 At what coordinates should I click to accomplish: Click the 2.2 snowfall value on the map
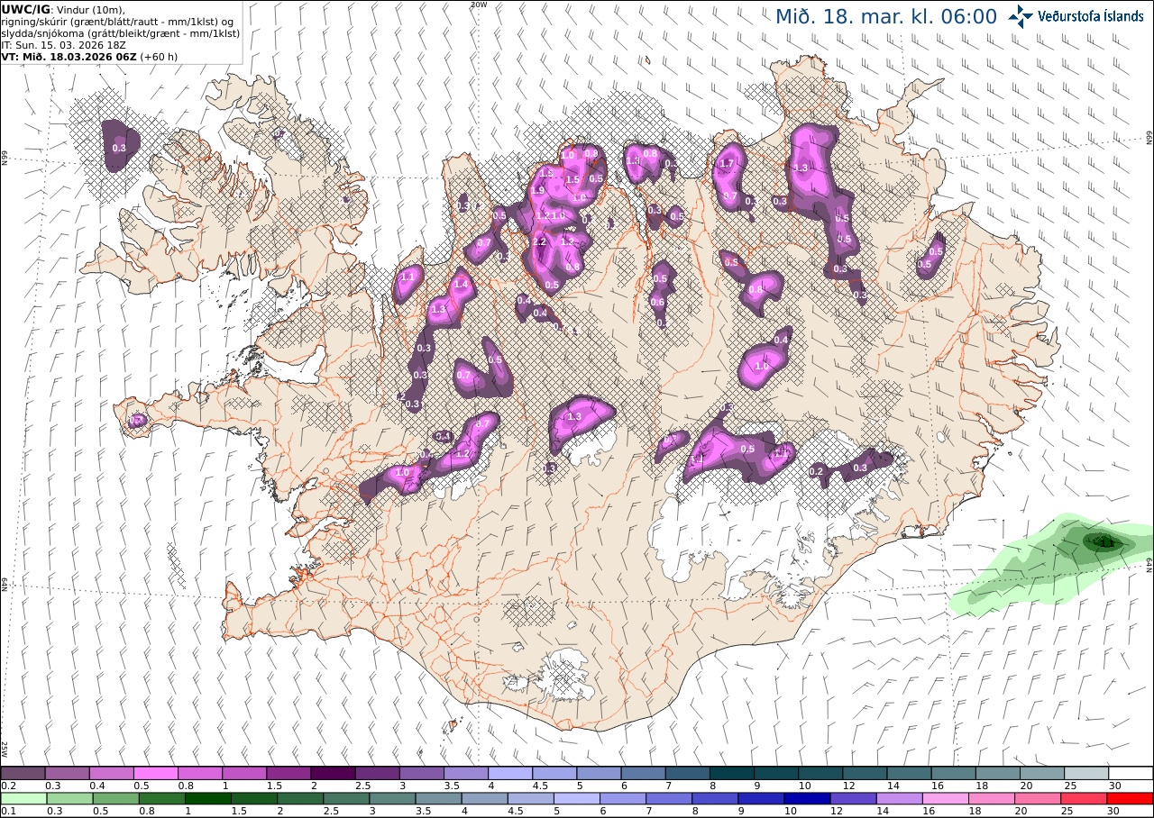(x=540, y=242)
